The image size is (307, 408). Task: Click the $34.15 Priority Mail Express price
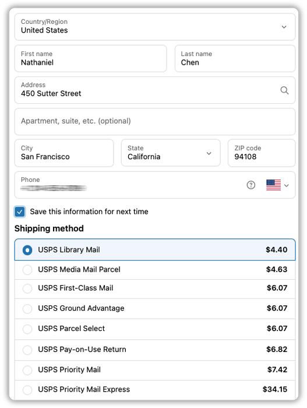pyautogui.click(x=275, y=389)
